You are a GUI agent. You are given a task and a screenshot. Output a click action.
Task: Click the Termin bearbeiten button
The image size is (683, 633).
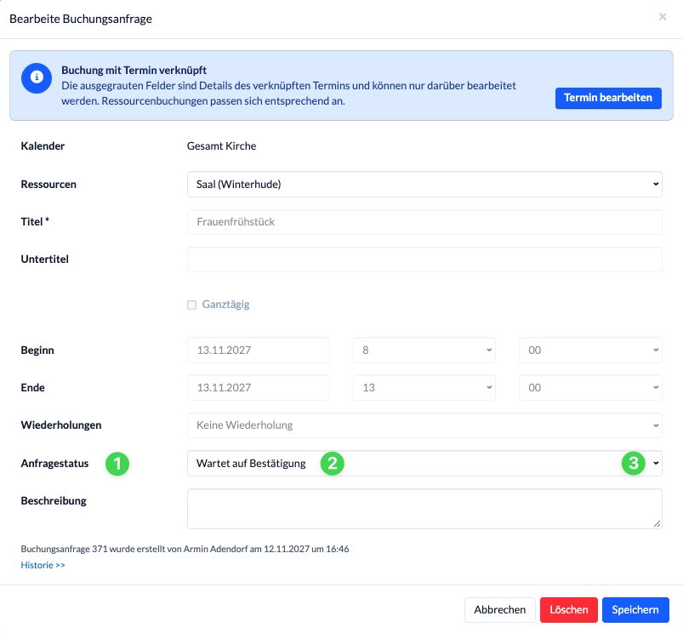[x=608, y=98]
